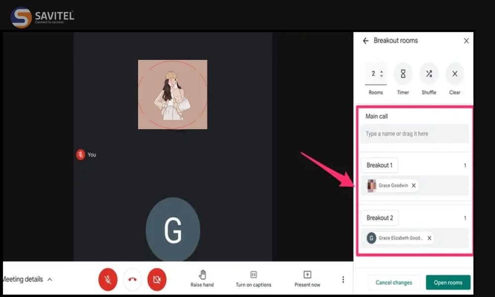Go back from Breakout rooms panel
495x297 pixels.
[x=366, y=41]
